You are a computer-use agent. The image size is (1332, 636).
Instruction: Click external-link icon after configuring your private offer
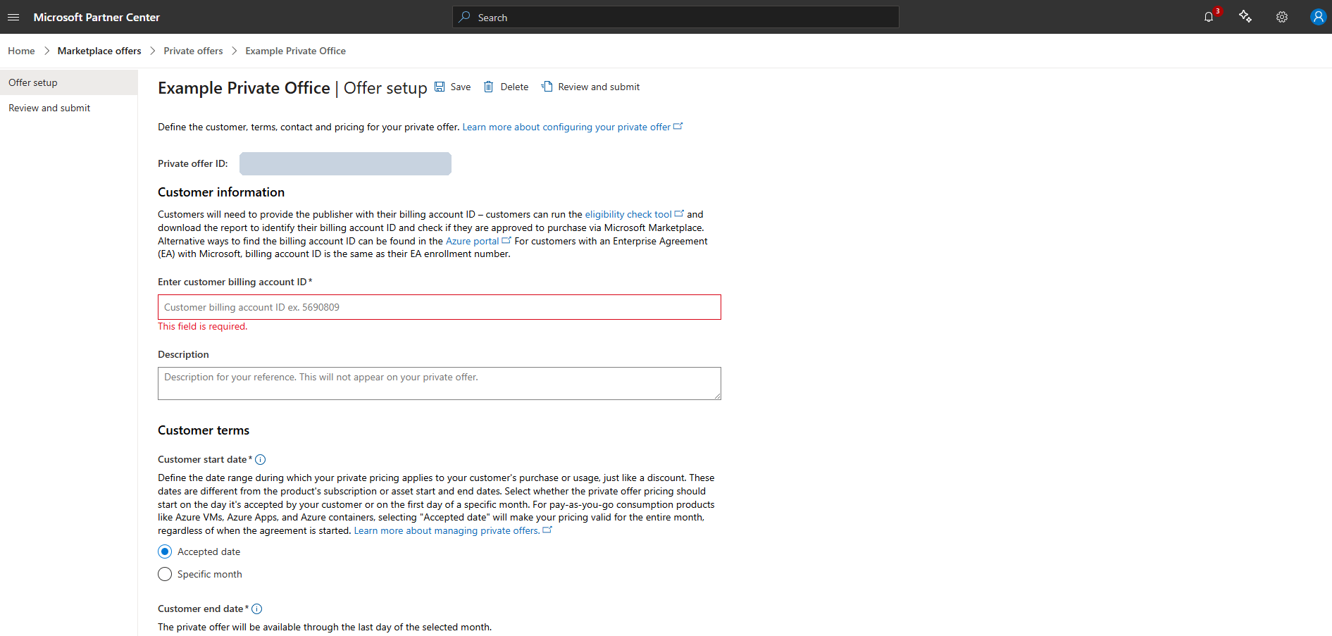click(678, 126)
